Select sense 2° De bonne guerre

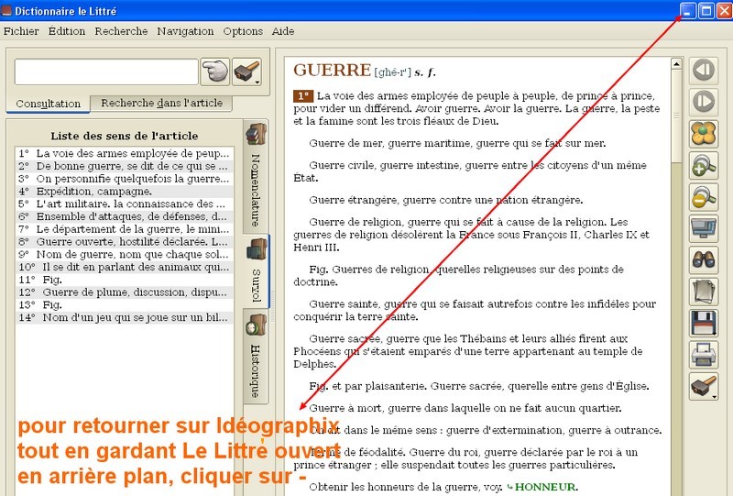click(x=125, y=166)
